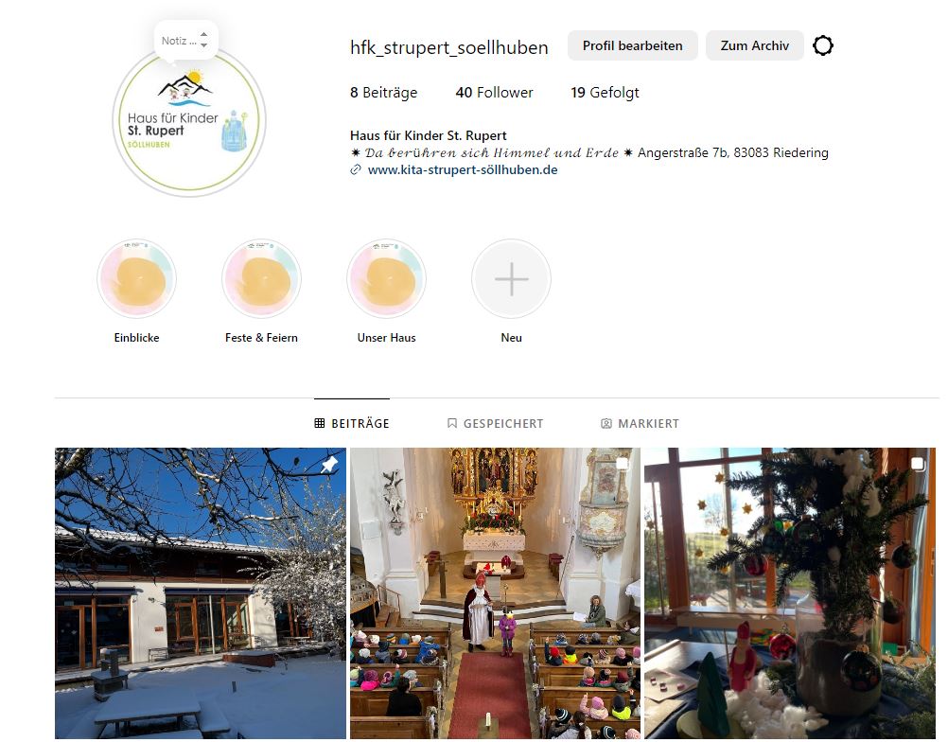Open the kita-strupert-söllhuben.de website link

click(x=463, y=170)
